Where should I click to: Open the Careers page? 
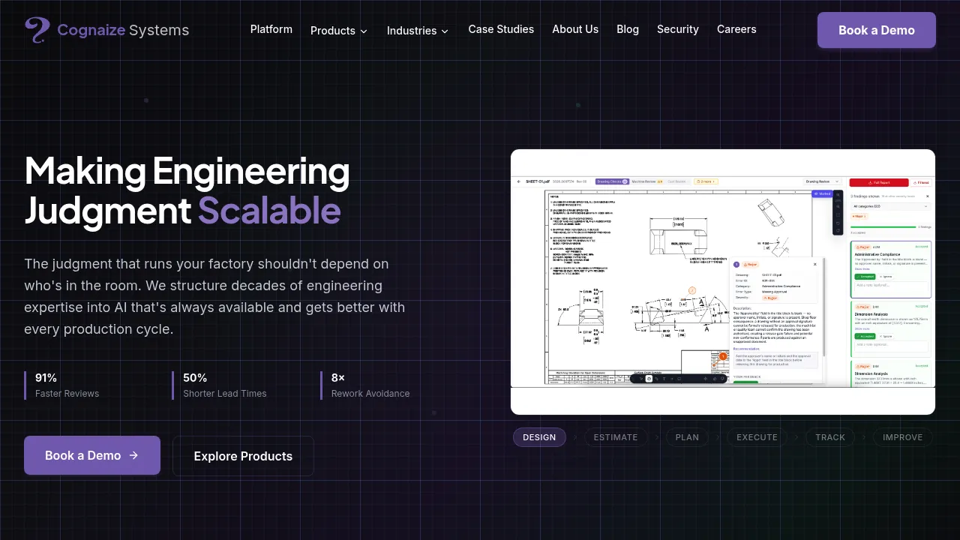736,29
